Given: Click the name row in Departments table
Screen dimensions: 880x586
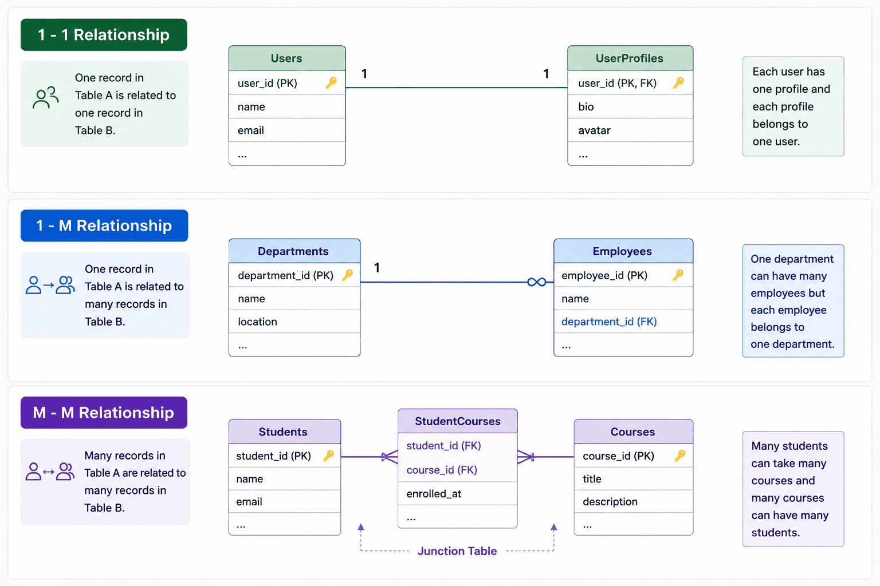Looking at the screenshot, I should tap(294, 299).
